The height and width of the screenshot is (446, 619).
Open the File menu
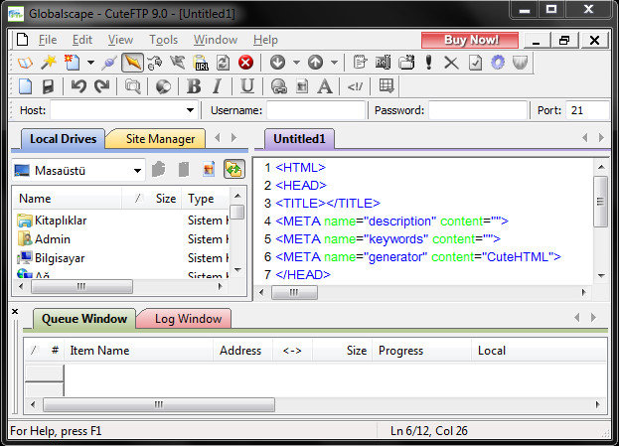pyautogui.click(x=48, y=40)
